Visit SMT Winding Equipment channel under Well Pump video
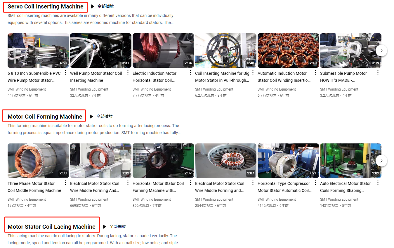 pos(89,89)
